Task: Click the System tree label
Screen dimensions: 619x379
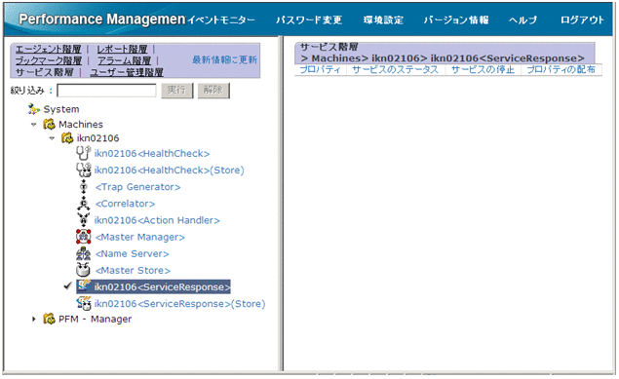Action: coord(61,109)
